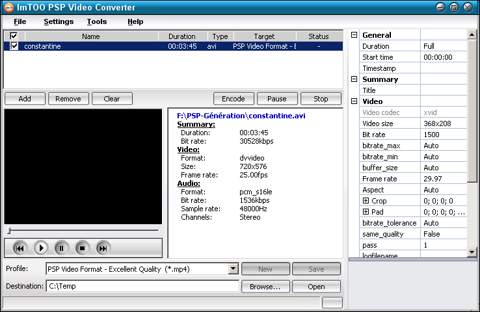Viewport: 480px width, 312px height.
Task: Collapse the Video property group
Action: (354, 101)
